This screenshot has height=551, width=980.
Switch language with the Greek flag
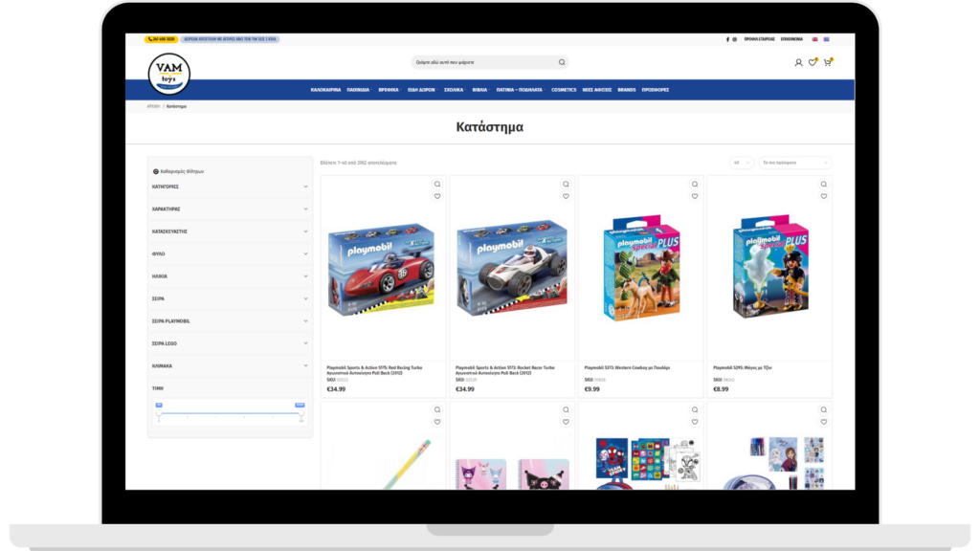(826, 39)
